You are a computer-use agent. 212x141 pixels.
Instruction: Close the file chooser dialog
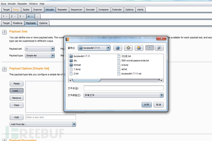[x=161, y=38]
